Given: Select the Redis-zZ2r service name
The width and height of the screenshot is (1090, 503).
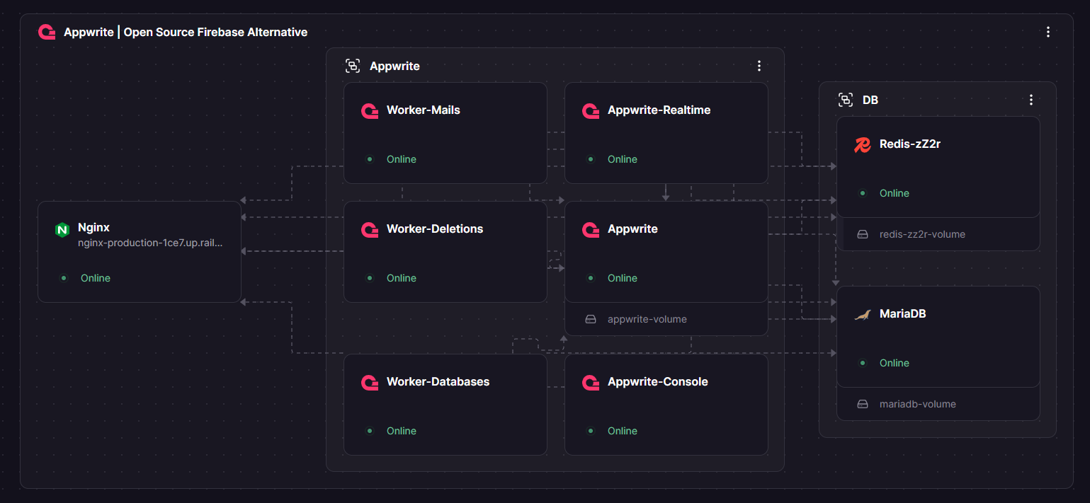Looking at the screenshot, I should click(x=910, y=144).
